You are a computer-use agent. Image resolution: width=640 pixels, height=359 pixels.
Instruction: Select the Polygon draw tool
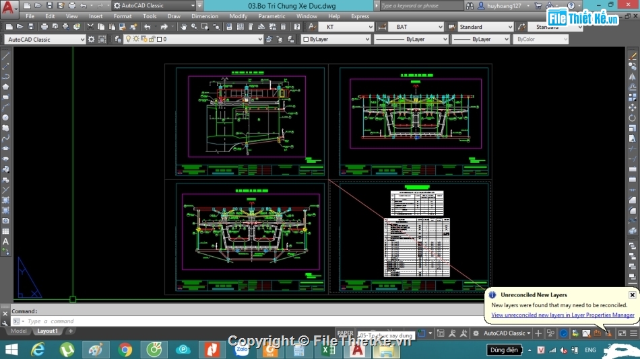(x=5, y=87)
